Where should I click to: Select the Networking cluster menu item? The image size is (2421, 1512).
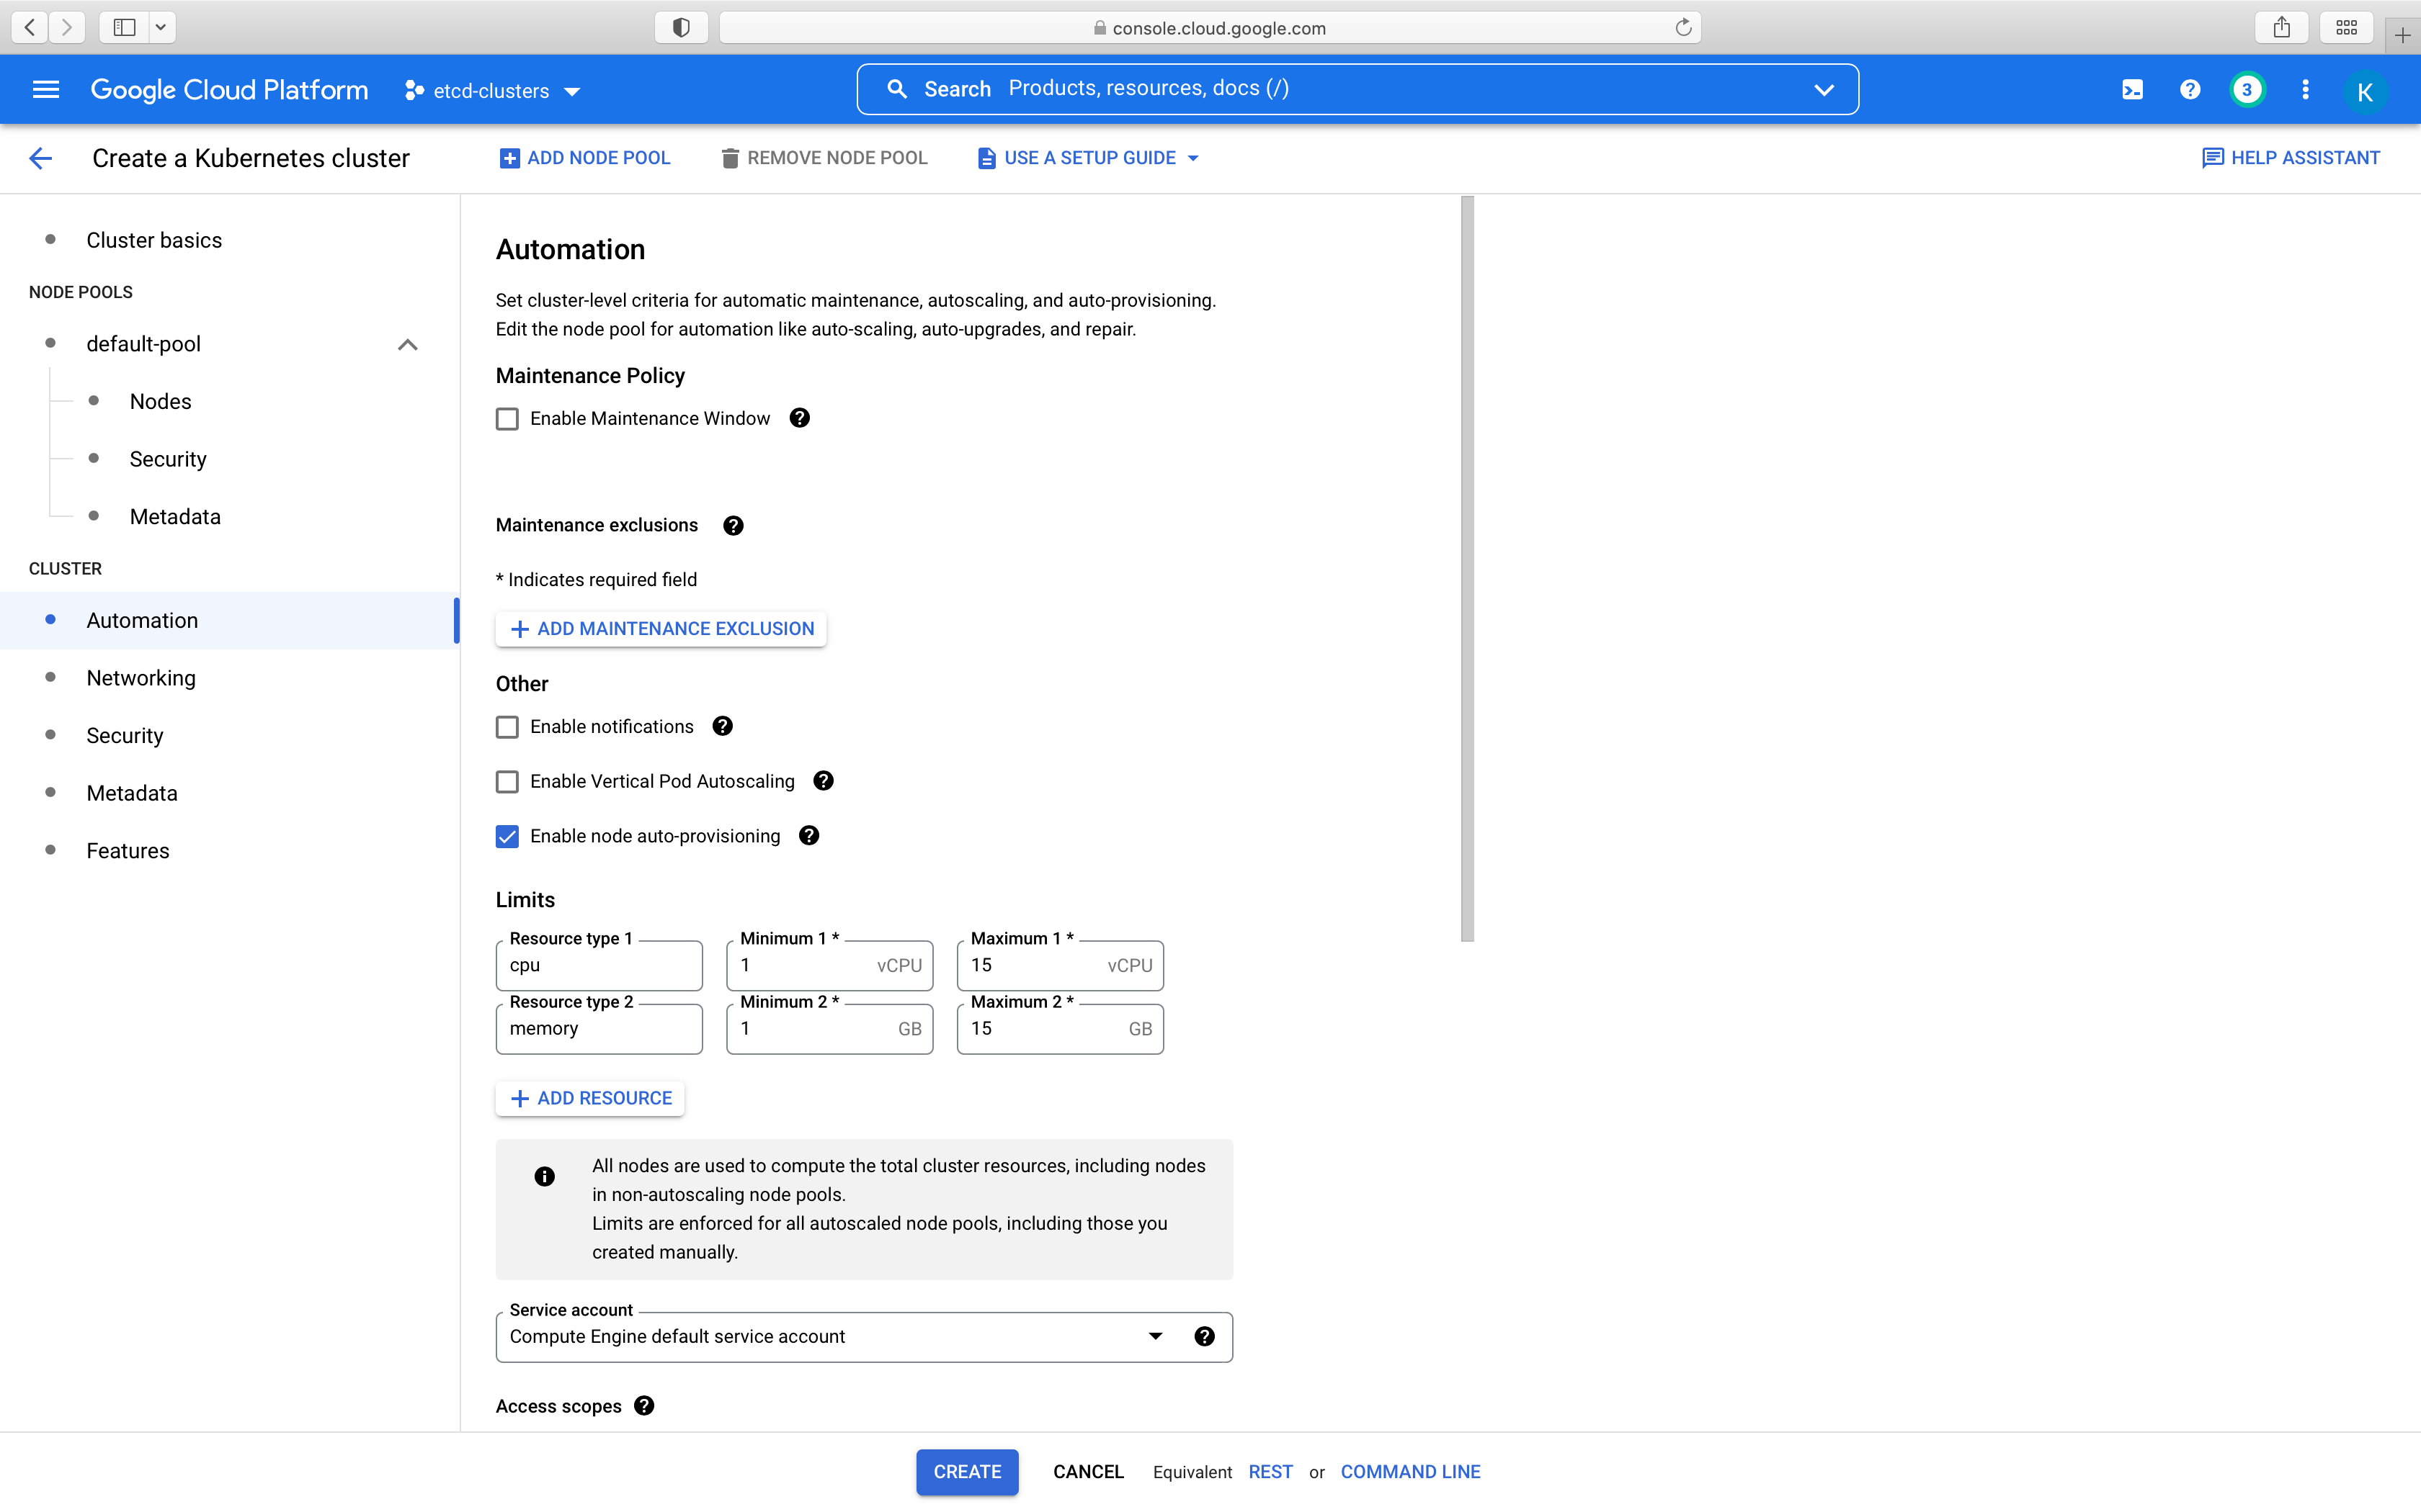point(141,676)
